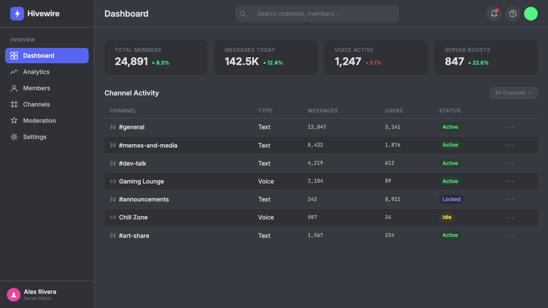Go to the Dashboard menu item
This screenshot has width=548, height=308.
(x=47, y=56)
